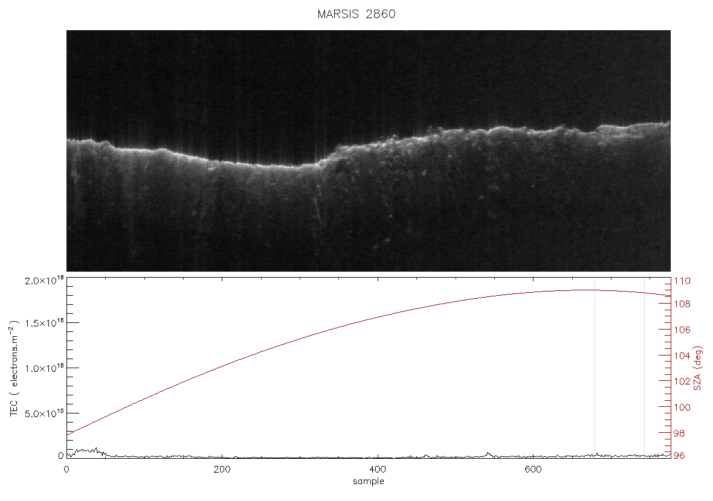The width and height of the screenshot is (713, 501).
Task: Click the 96 tick on the SZA axis
Action: tap(679, 456)
